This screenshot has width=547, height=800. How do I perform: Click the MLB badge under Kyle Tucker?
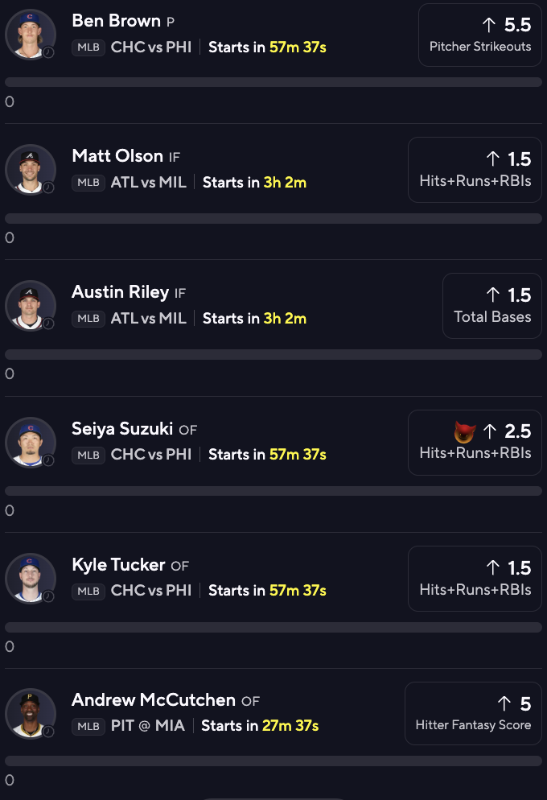[x=88, y=591]
